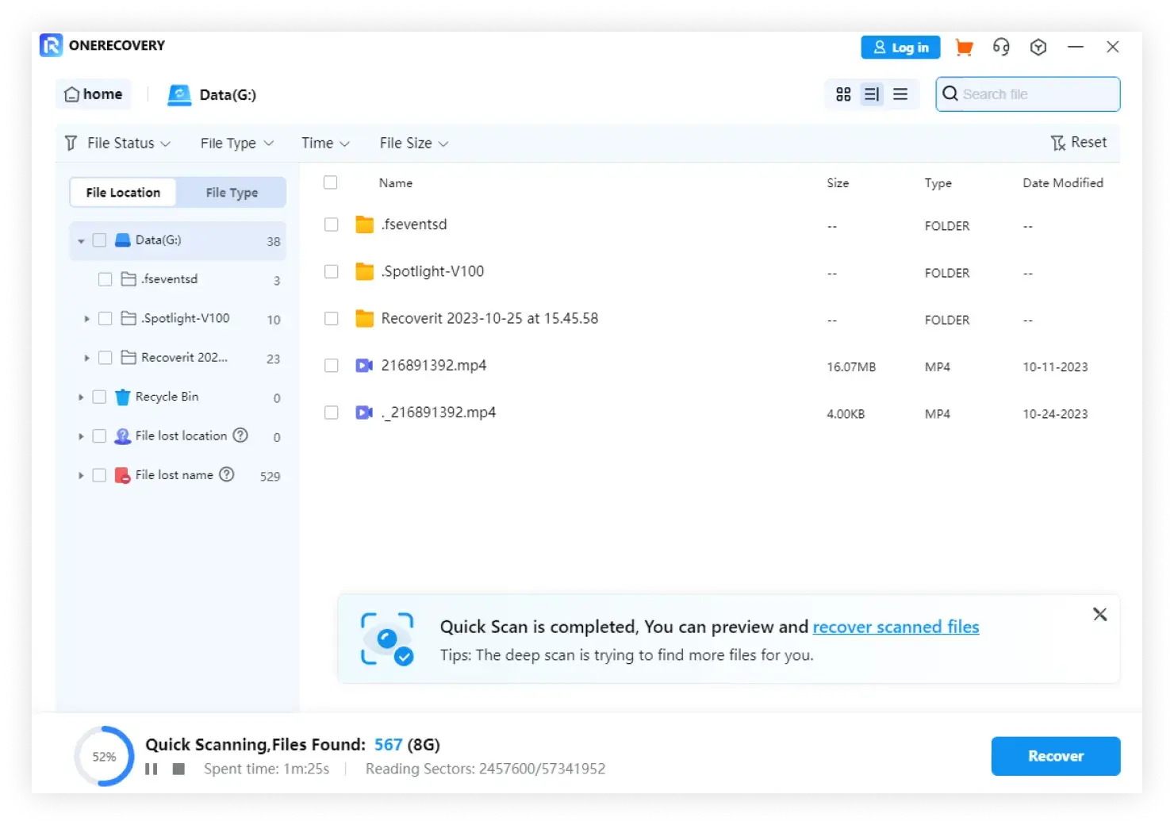Stop the scan with square button
The image size is (1174, 825).
(178, 769)
